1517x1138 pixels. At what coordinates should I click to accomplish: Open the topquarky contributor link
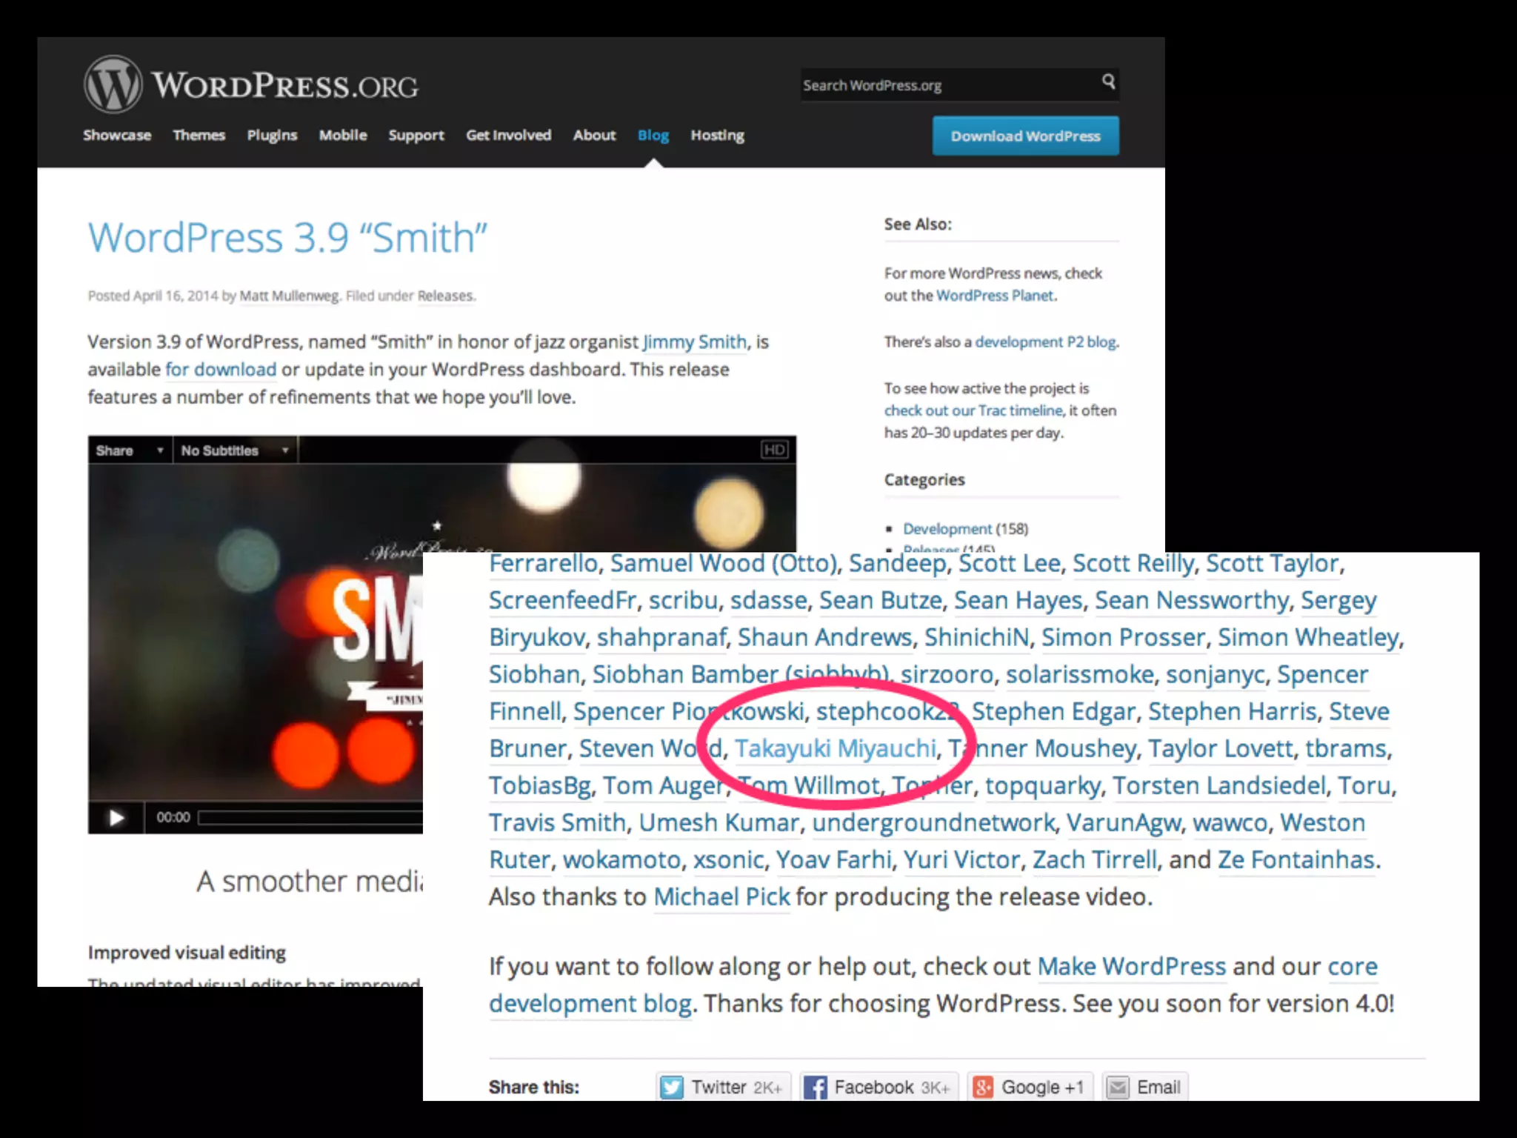1043,786
